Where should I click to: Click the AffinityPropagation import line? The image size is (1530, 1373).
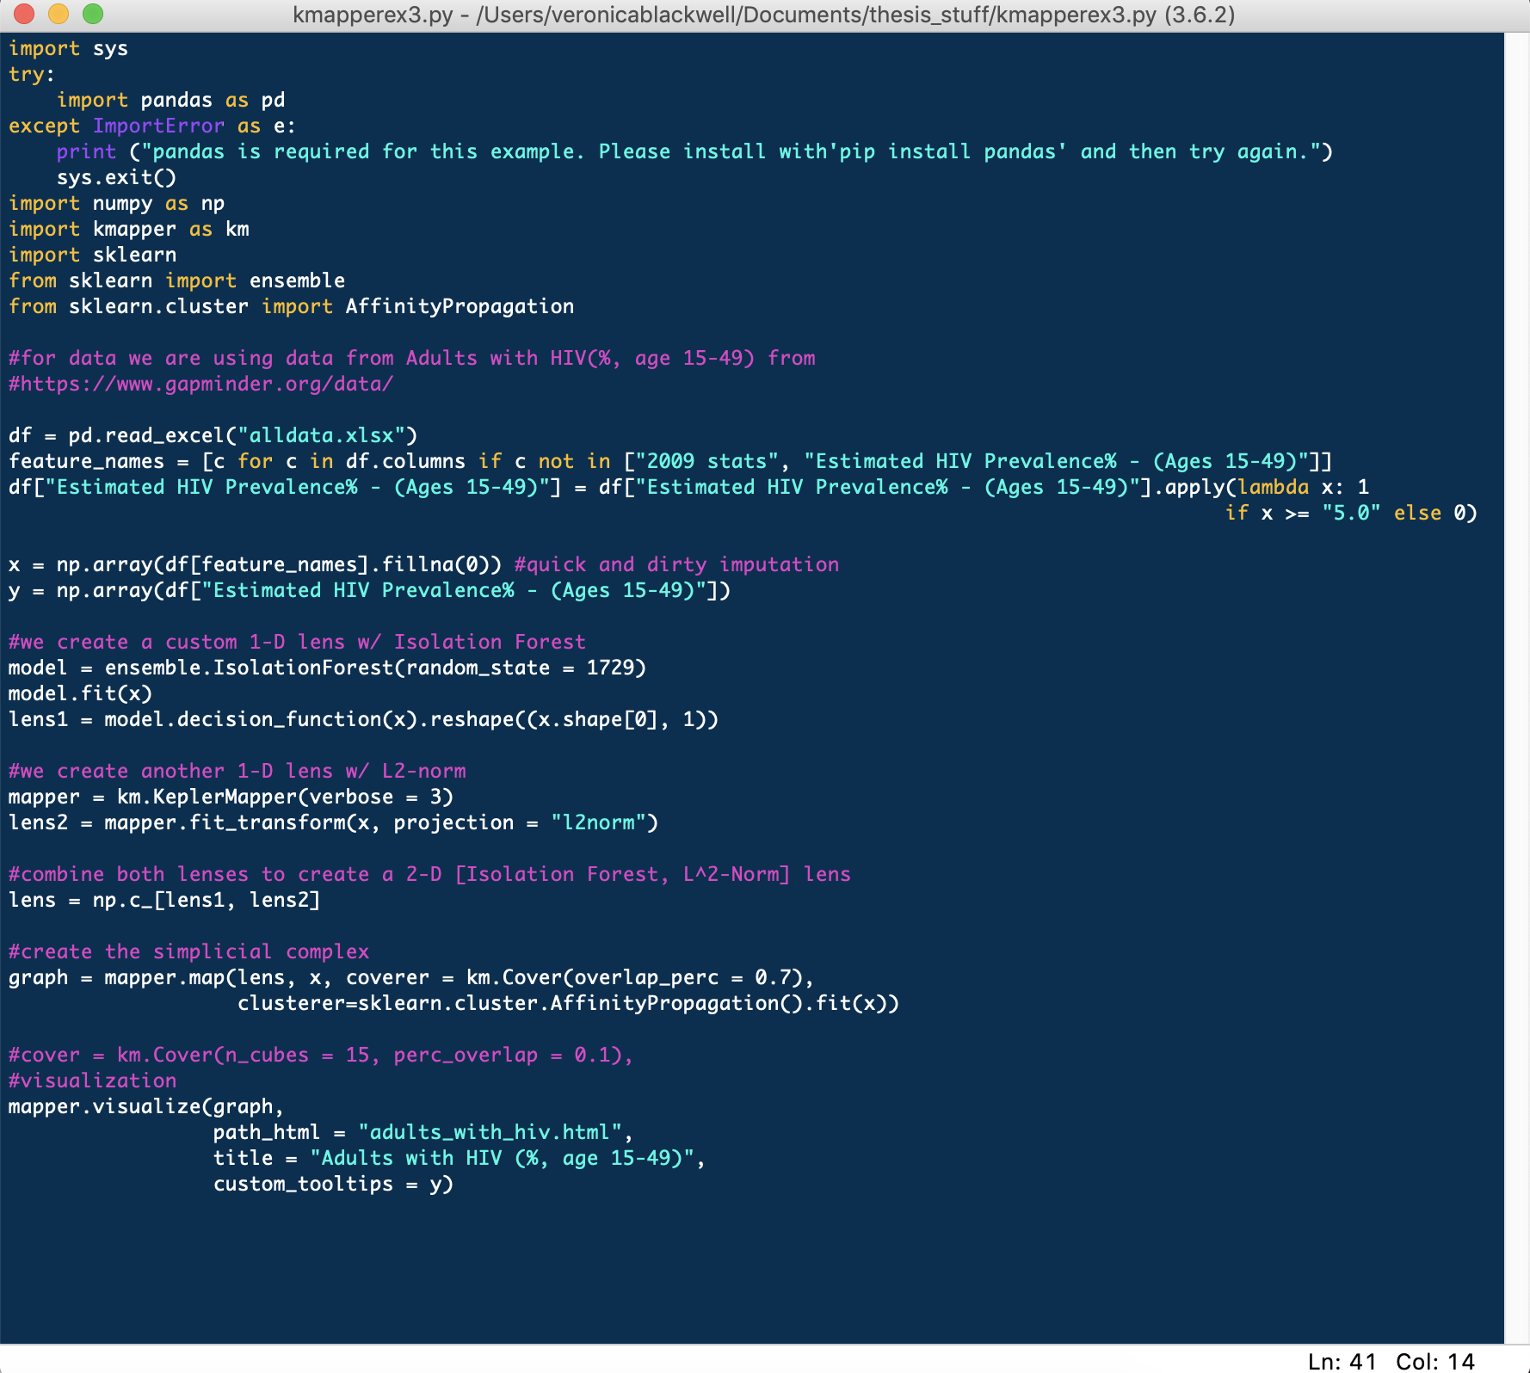(291, 307)
